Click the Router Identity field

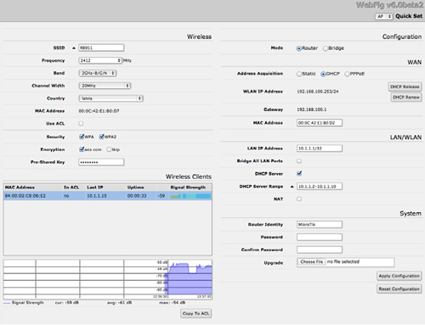tap(320, 224)
